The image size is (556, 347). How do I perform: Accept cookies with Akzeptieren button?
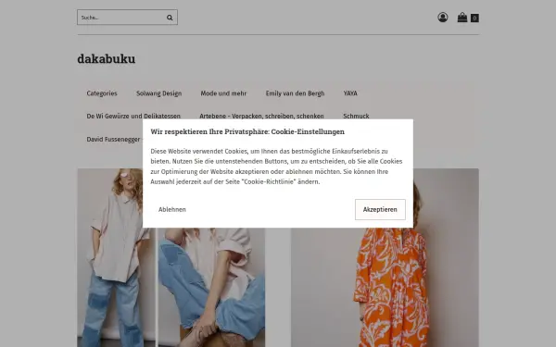(380, 210)
